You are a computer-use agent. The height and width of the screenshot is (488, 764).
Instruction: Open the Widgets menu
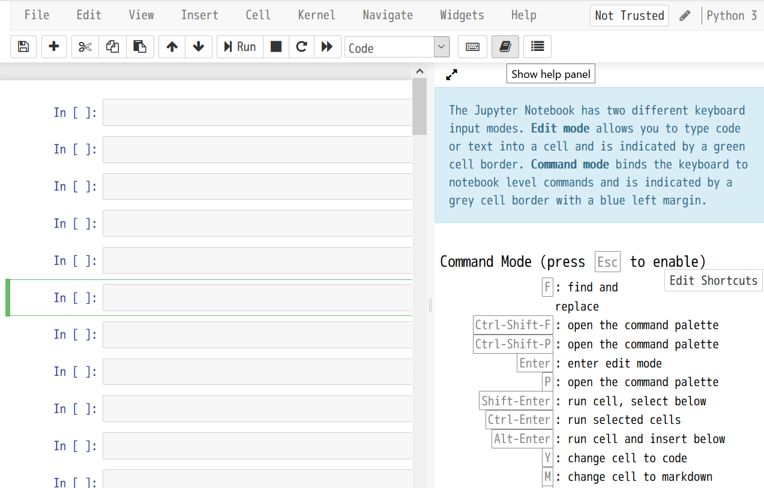tap(462, 15)
